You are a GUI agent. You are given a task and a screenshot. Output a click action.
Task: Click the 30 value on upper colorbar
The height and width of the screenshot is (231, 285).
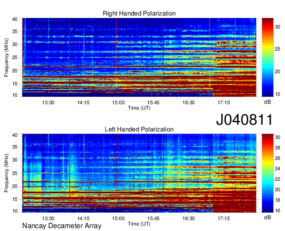277,27
